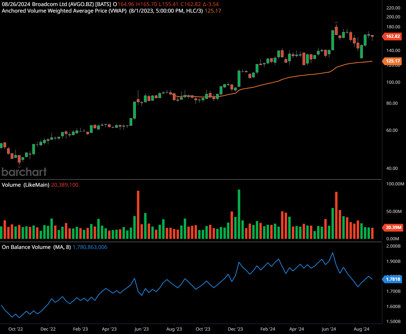
Task: Click the 1.500B OBV axis label
Action: (x=393, y=321)
